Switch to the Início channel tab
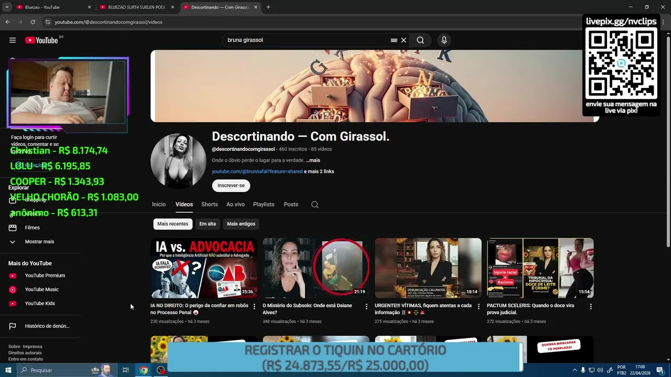This screenshot has height=377, width=671. point(159,205)
